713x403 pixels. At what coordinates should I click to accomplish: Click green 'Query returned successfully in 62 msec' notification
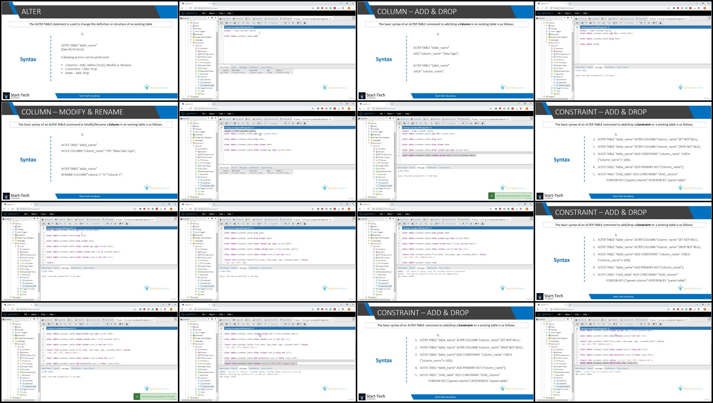pyautogui.click(x=155, y=397)
